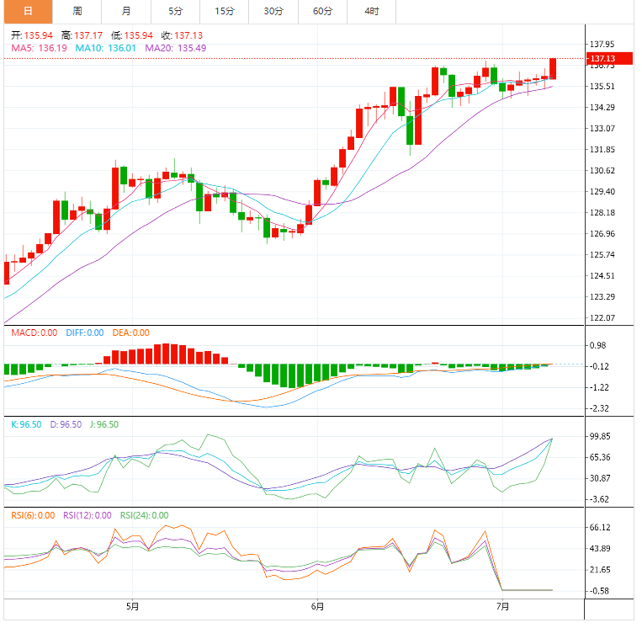The height and width of the screenshot is (628, 642).
Task: Click the 6月 marker on time axis
Action: coord(317,606)
